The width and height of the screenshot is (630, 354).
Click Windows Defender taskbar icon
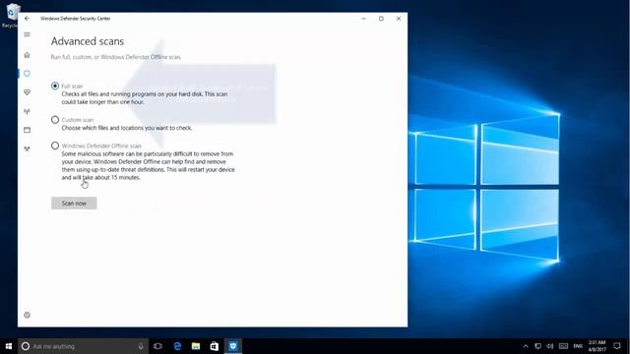tap(233, 346)
